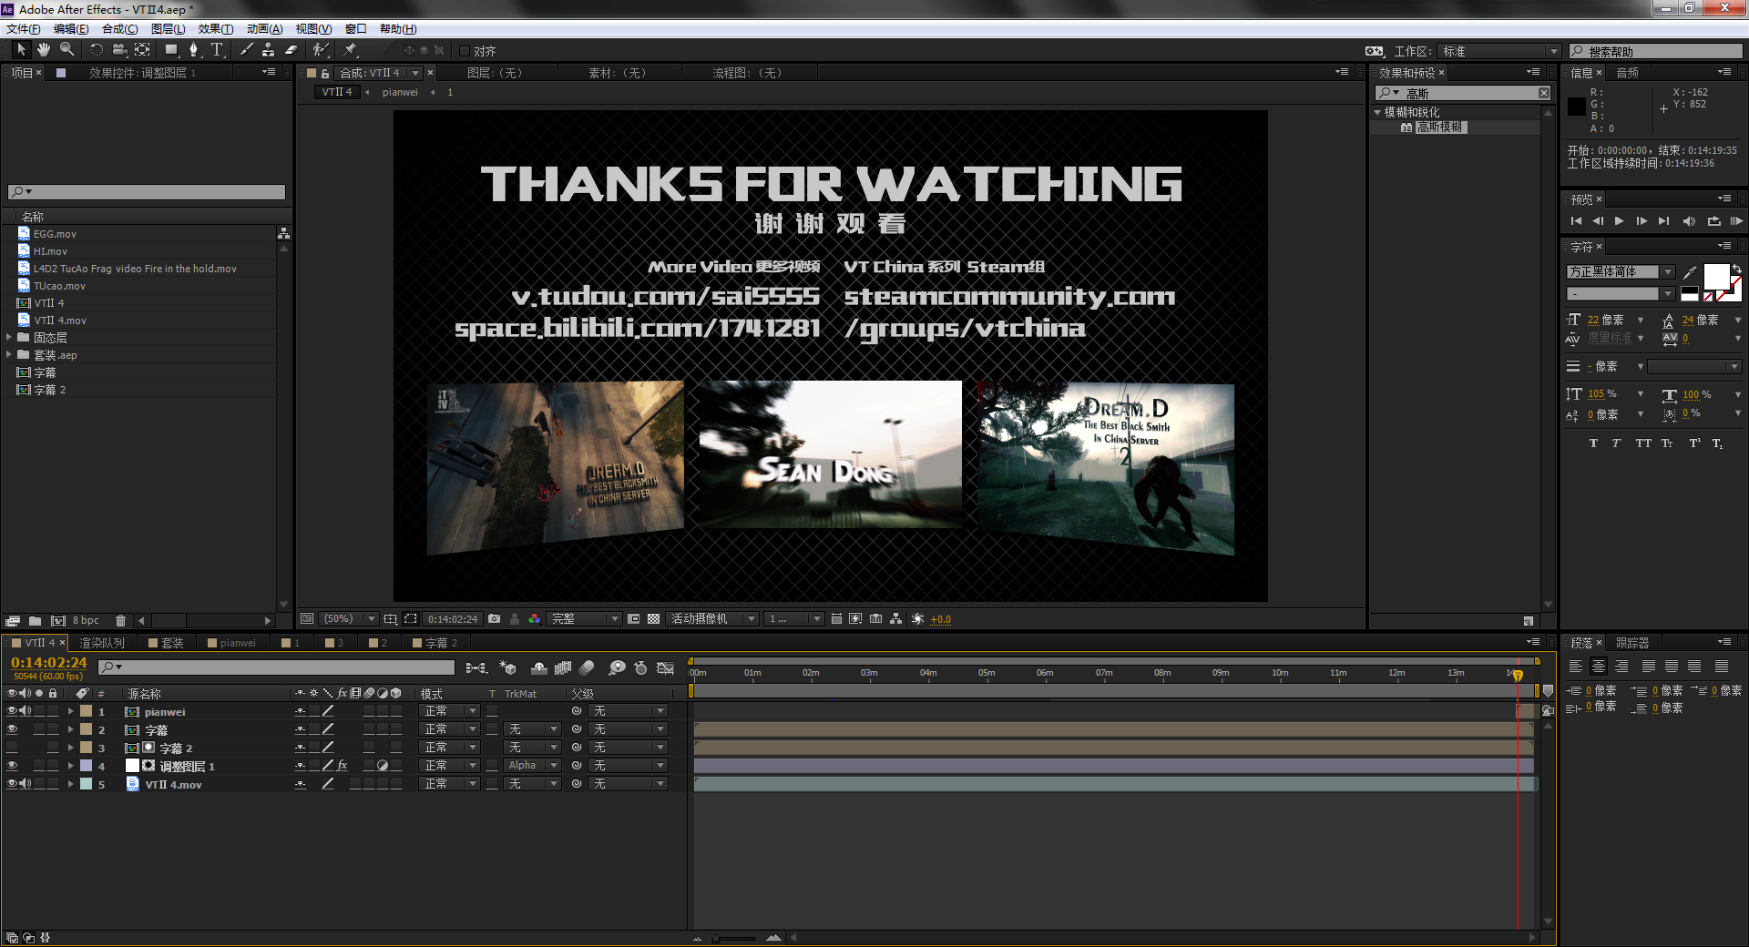Viewport: 1749px width, 947px height.
Task: Open the 帮助(H) menu
Action: pyautogui.click(x=398, y=29)
